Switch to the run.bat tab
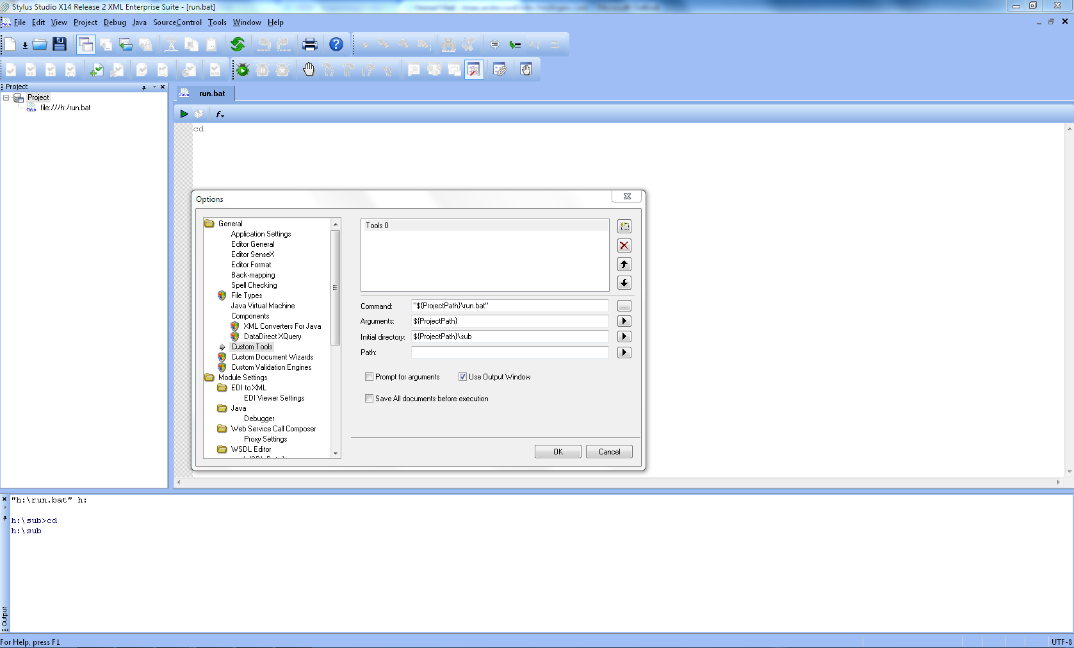The width and height of the screenshot is (1074, 648). 211,94
